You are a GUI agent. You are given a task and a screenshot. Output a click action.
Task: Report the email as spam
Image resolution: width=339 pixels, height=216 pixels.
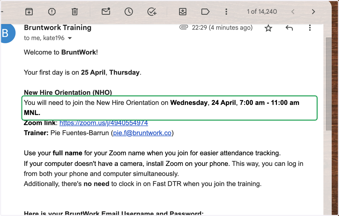52,12
